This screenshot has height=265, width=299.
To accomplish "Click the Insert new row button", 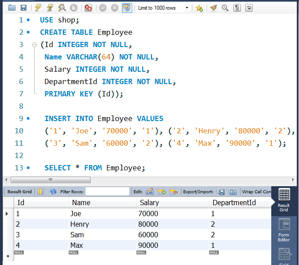I will 162,191.
